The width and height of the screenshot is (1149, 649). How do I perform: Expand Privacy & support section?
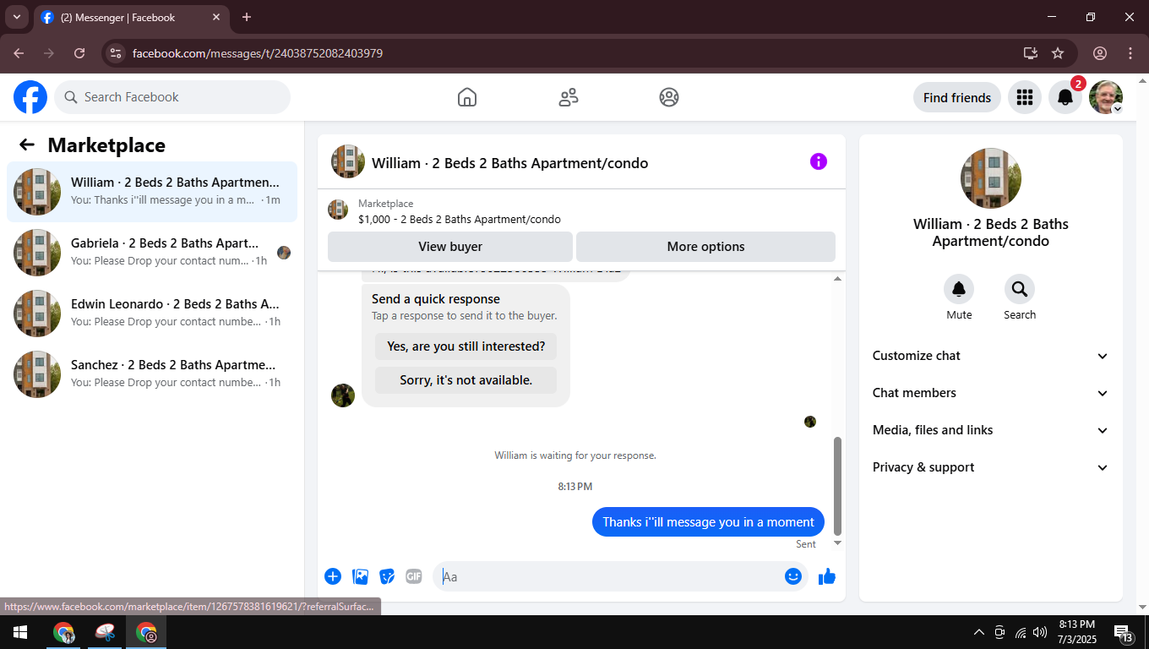[x=990, y=467]
